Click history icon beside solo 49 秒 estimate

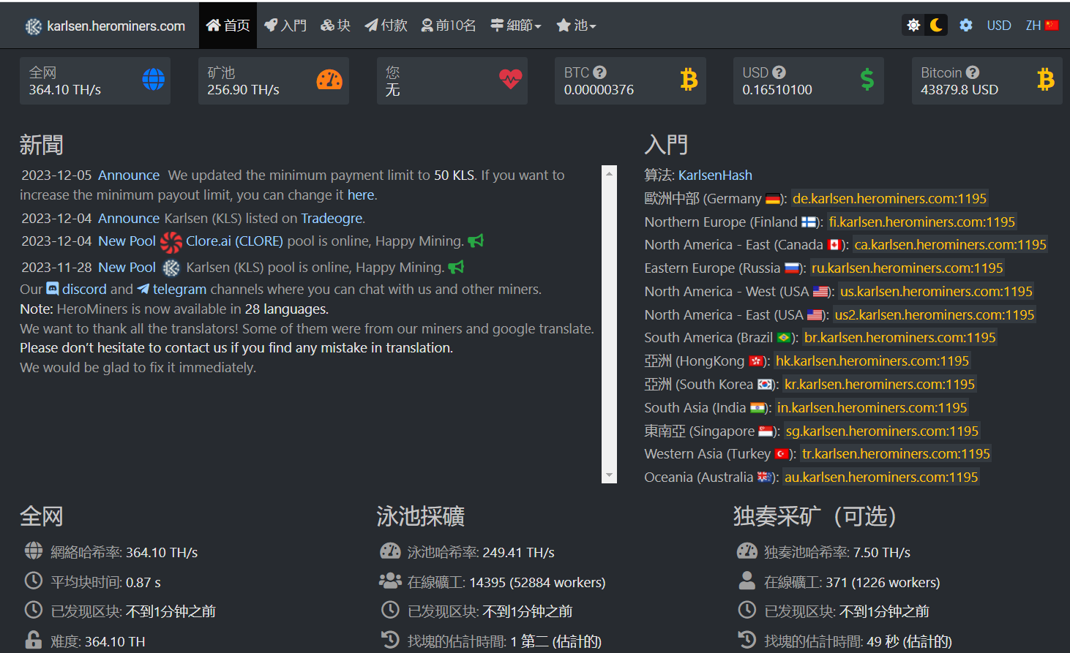click(x=747, y=640)
